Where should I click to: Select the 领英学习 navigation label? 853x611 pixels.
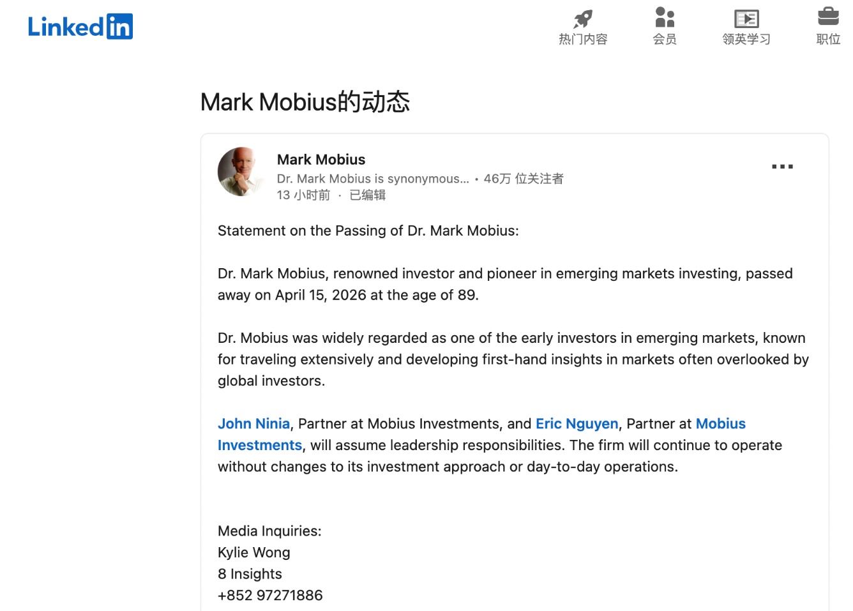pos(746,40)
